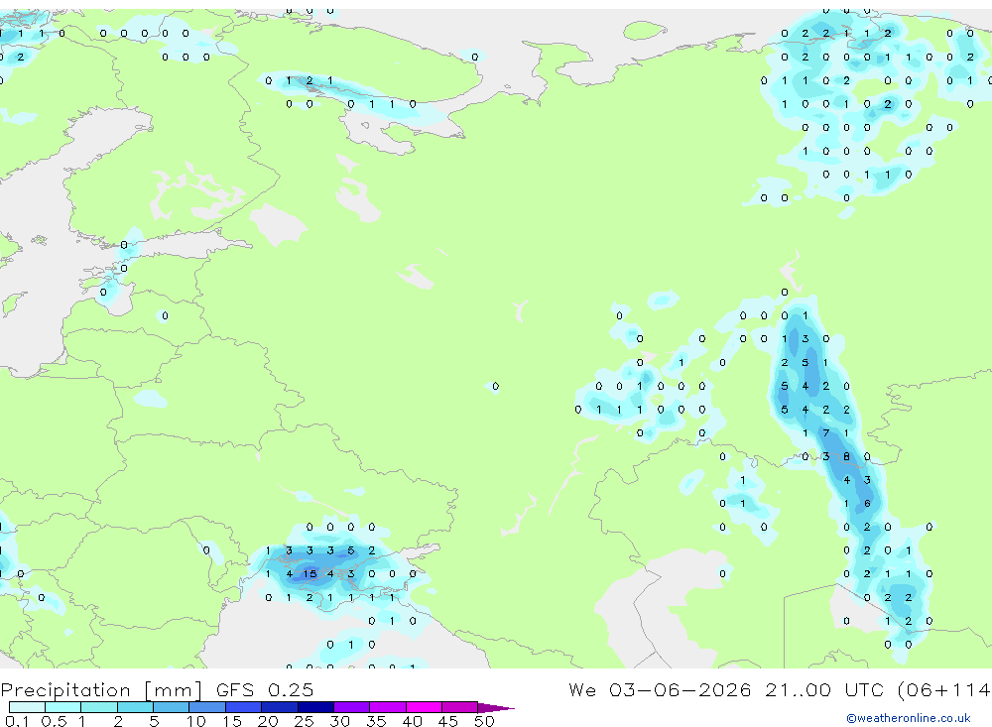Screen dimensions: 992x727
Task: Click the "0.1" legend scale label
Action: coord(17,721)
